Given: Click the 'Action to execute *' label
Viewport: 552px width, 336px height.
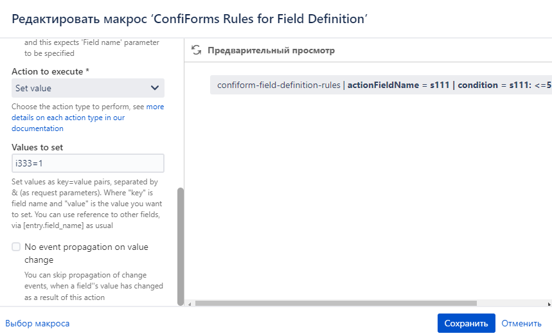Looking at the screenshot, I should [50, 71].
